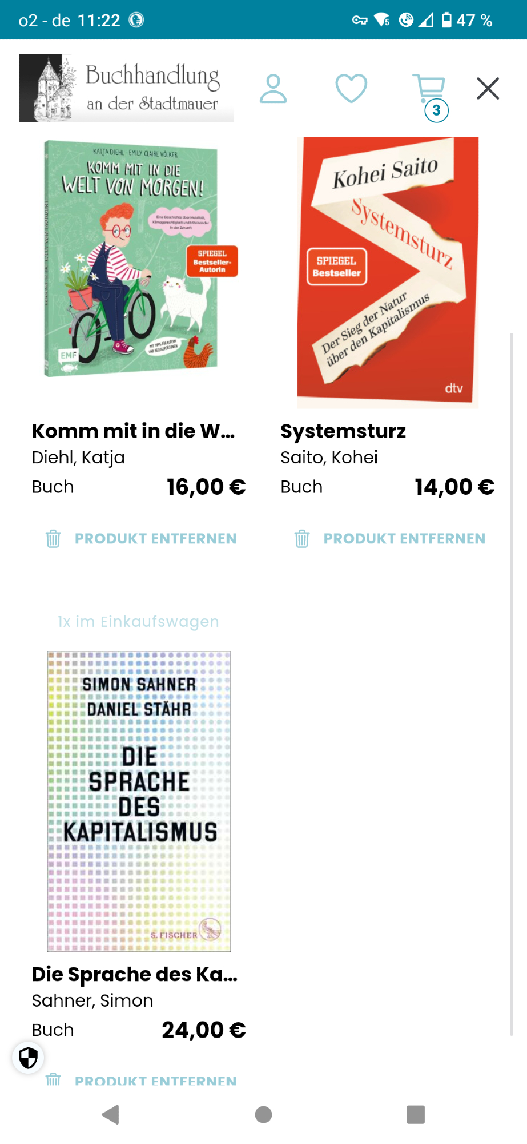
Task: Open Die Sprache des Kapitalismus cover
Action: [x=139, y=801]
